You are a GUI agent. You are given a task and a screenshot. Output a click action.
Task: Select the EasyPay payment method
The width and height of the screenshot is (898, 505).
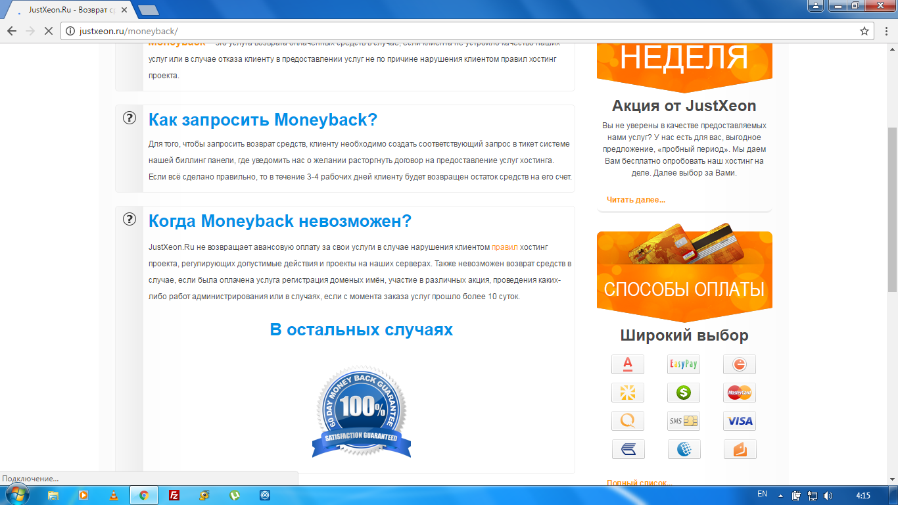click(684, 364)
